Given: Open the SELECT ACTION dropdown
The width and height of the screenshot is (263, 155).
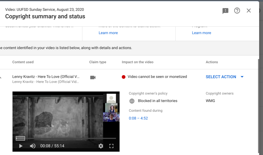Looking at the screenshot, I should tap(225, 77).
